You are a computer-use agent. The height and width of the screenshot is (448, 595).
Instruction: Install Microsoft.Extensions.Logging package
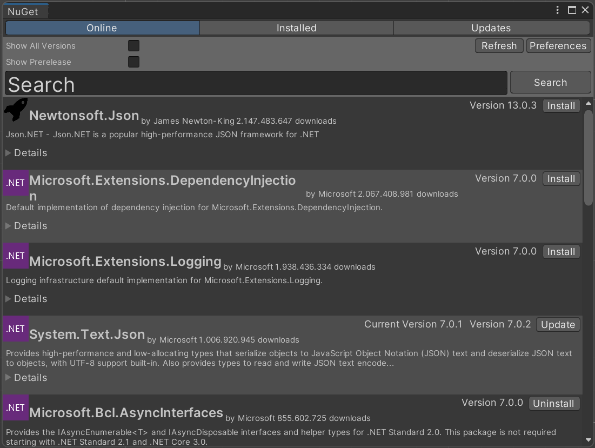(x=561, y=251)
